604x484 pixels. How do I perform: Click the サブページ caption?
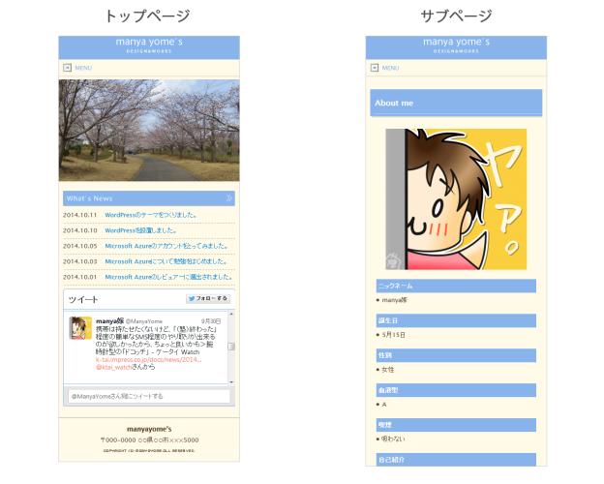[x=456, y=16]
